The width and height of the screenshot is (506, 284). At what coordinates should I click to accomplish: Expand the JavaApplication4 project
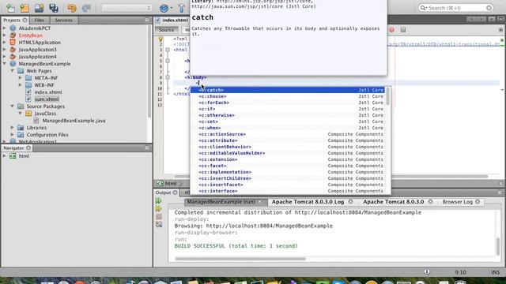(x=5, y=57)
